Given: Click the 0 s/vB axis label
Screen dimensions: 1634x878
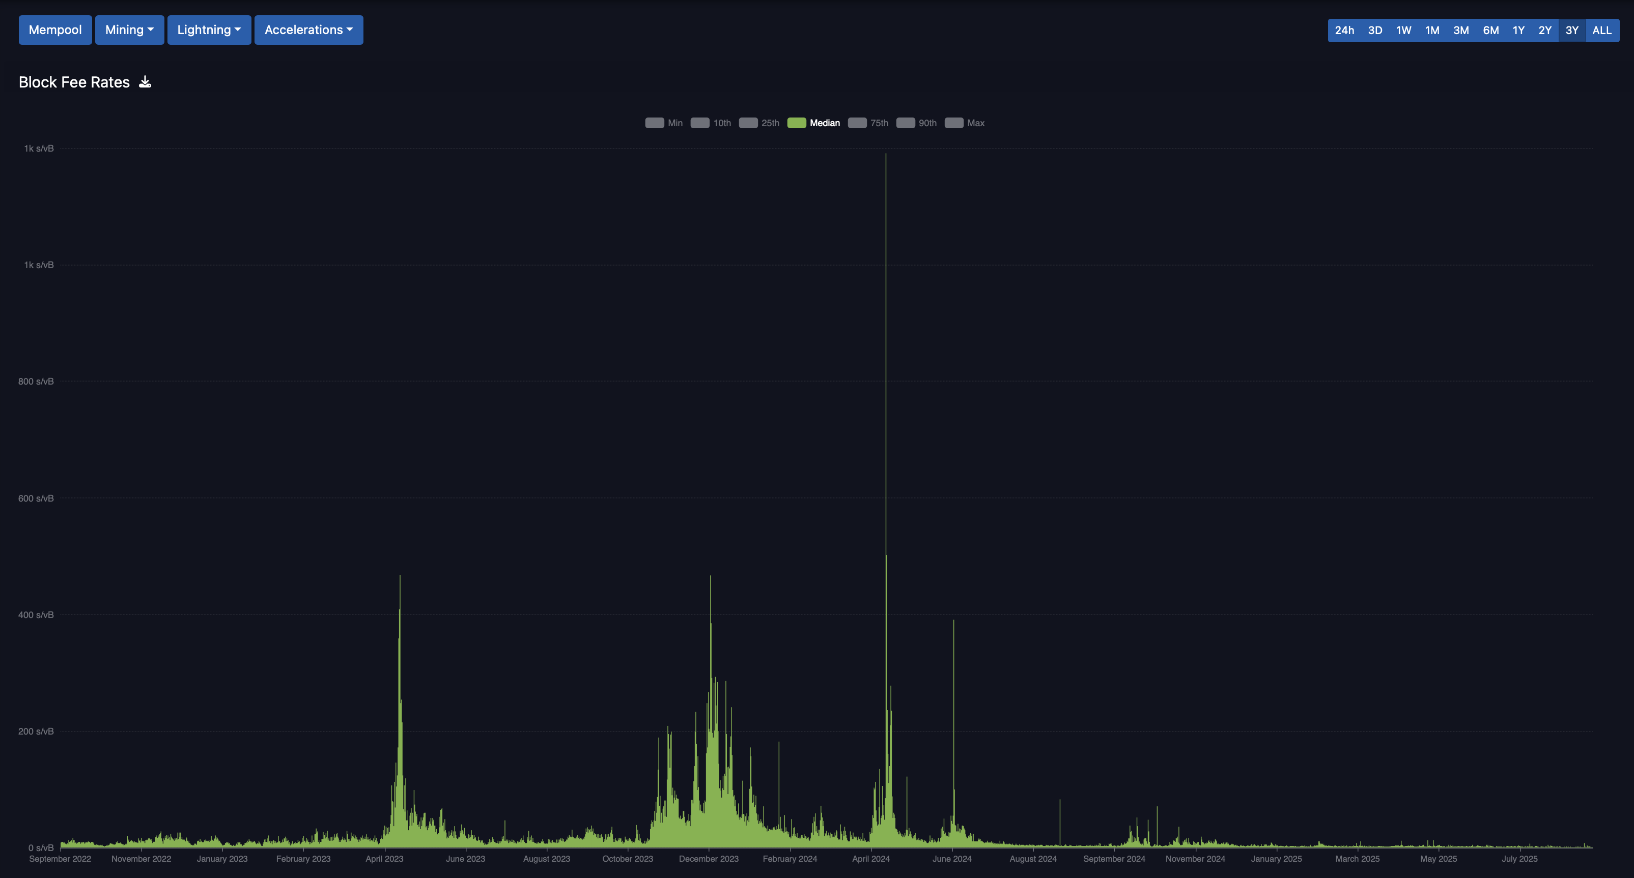Looking at the screenshot, I should 41,848.
